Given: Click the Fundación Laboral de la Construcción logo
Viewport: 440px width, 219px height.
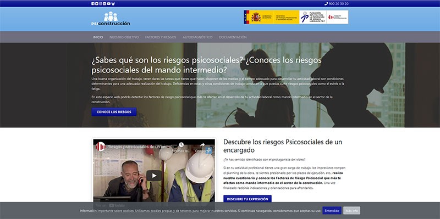Looking at the screenshot, I should coord(338,17).
